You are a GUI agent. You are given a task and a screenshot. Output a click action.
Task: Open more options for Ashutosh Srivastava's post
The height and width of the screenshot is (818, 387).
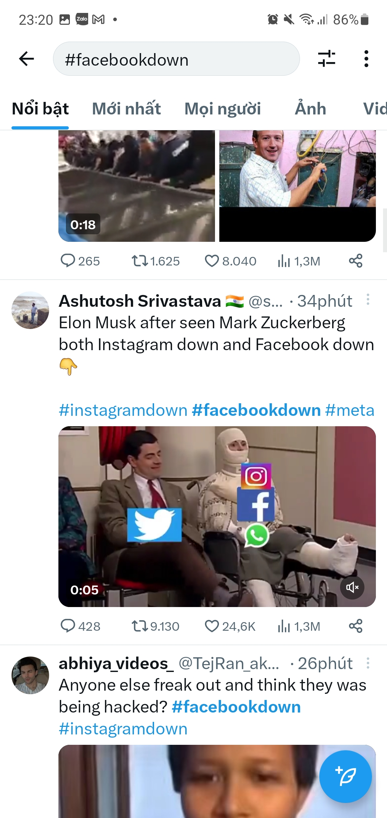click(368, 300)
